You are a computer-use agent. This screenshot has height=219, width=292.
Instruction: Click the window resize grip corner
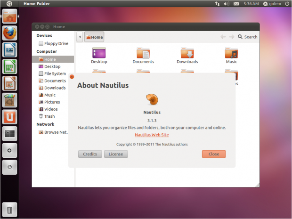258,185
